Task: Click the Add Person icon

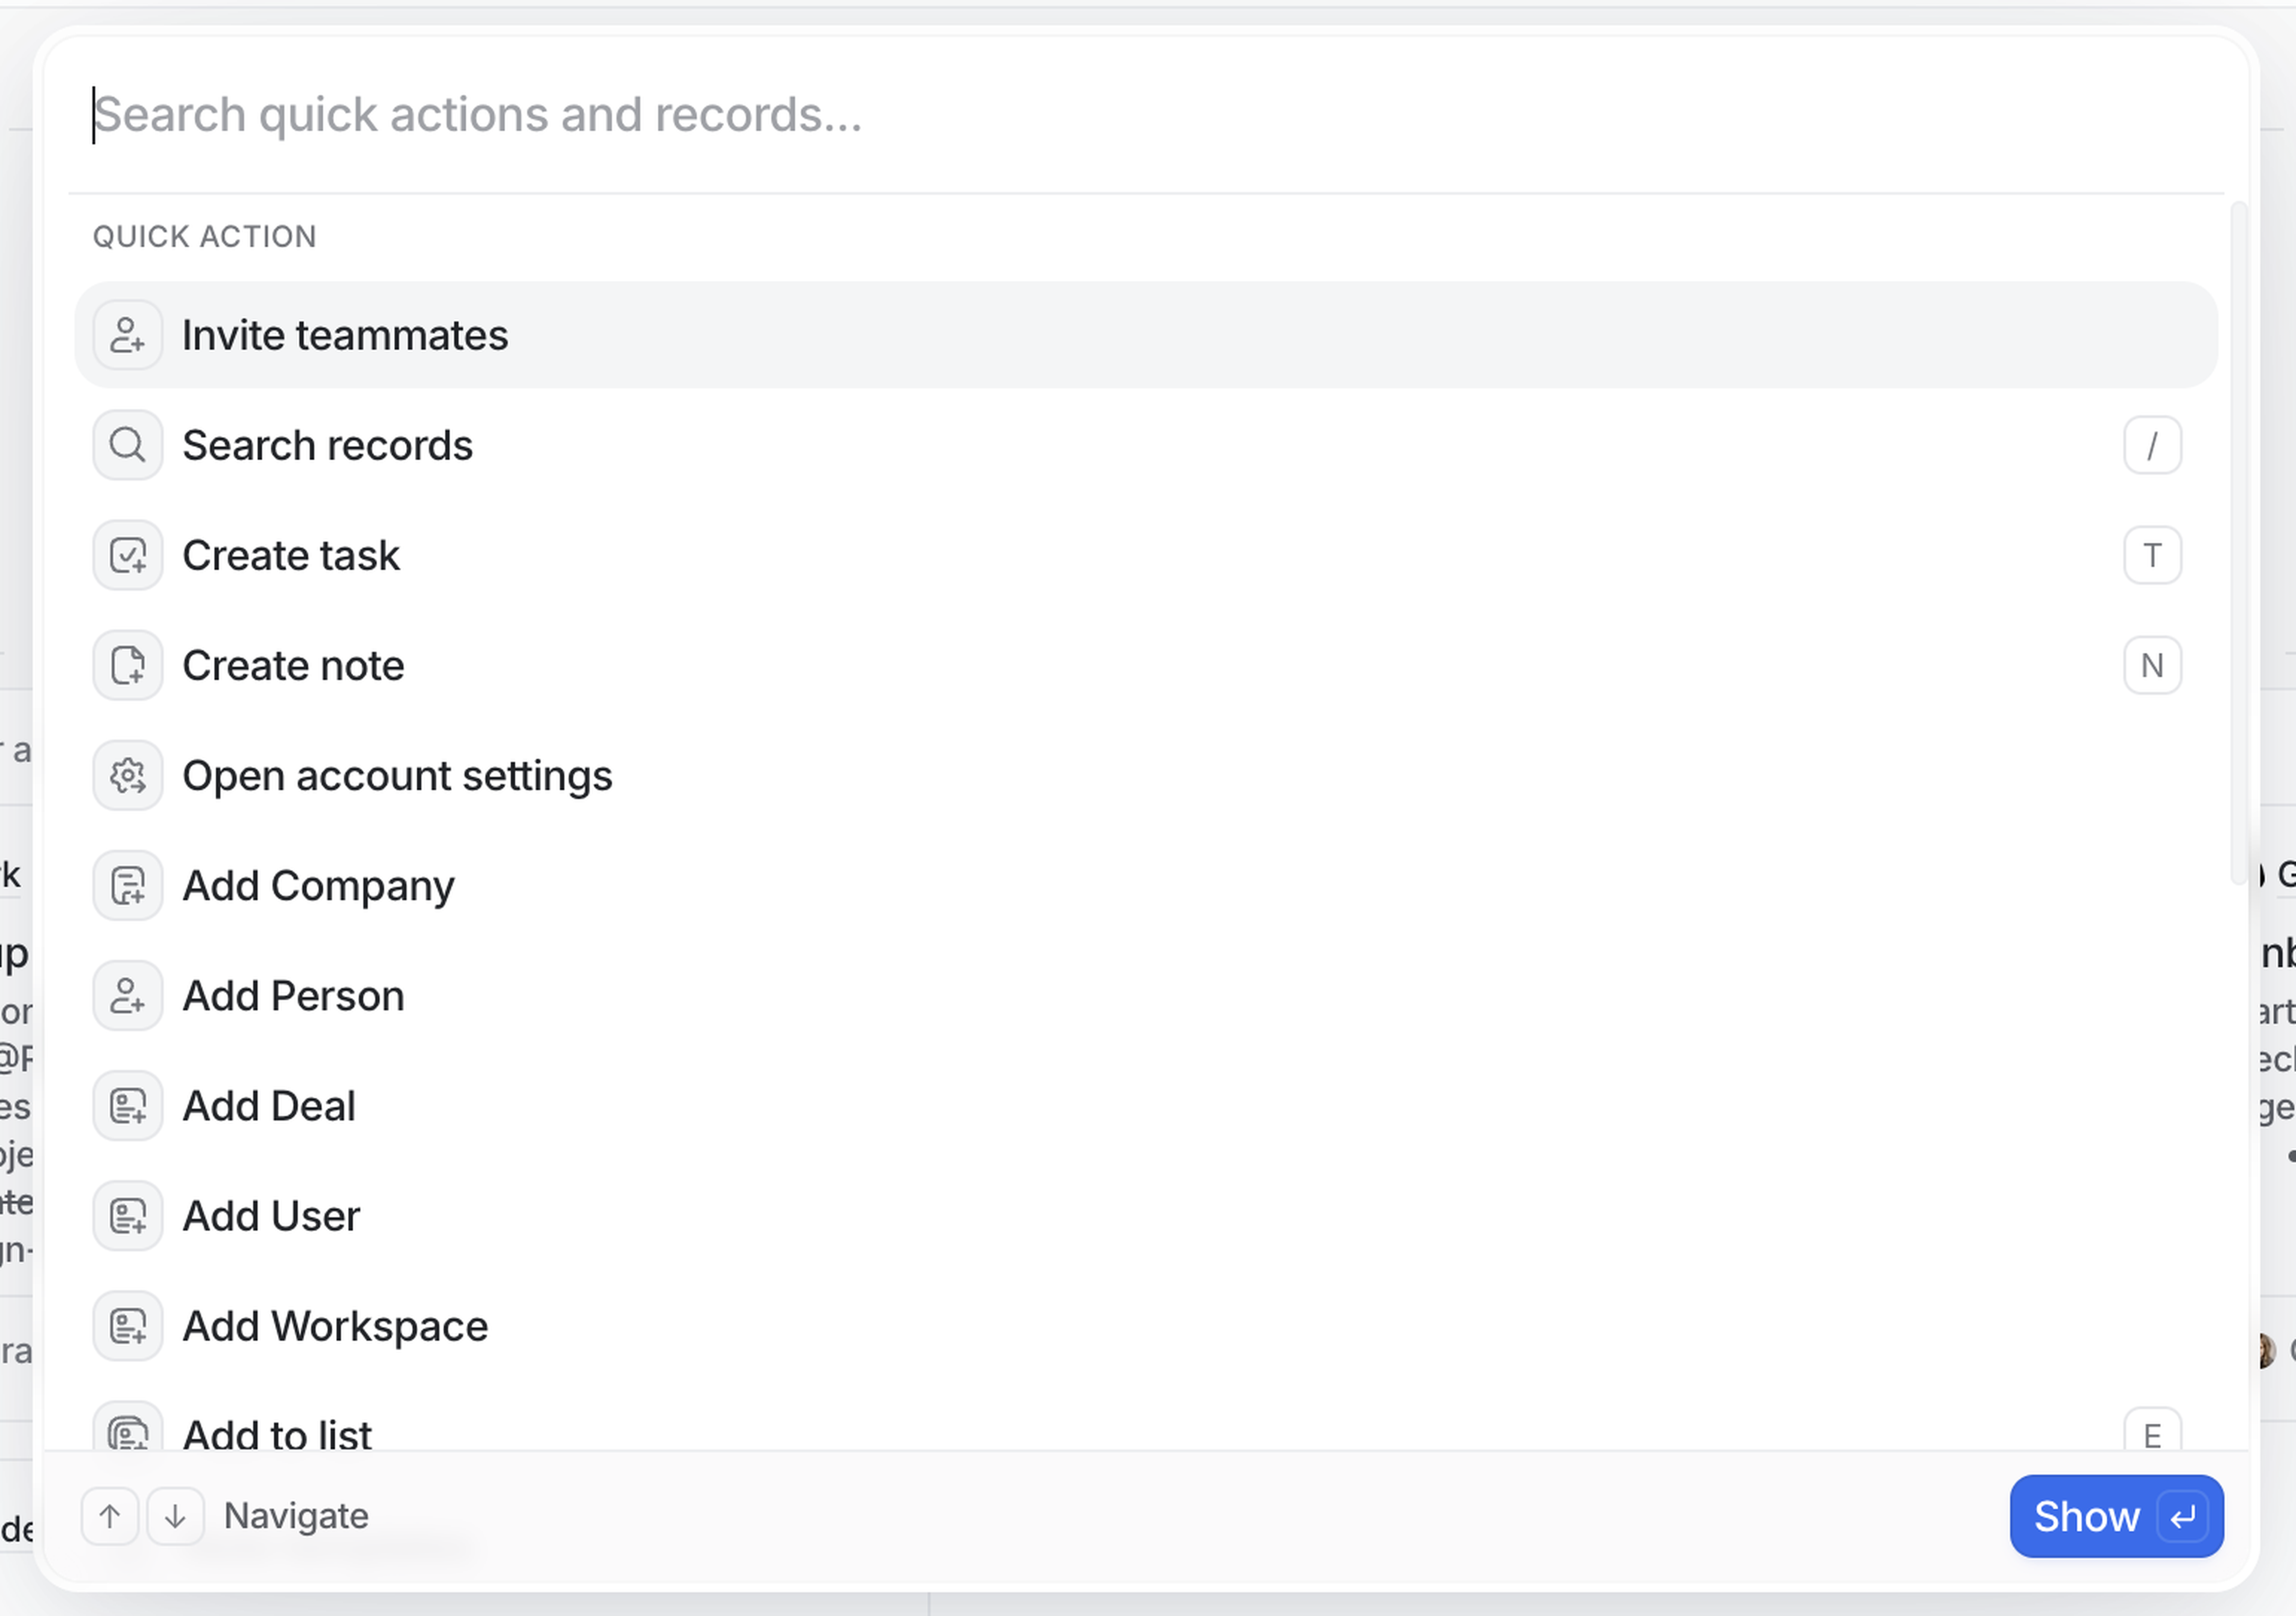Action: (127, 996)
